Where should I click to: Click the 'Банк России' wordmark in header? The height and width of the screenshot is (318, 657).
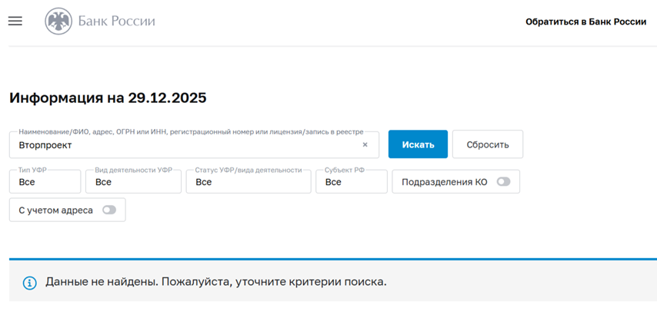click(116, 22)
